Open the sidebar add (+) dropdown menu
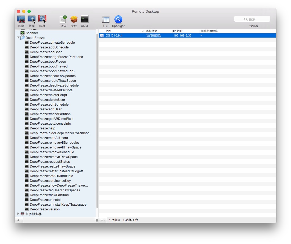The height and width of the screenshot is (244, 291). click(x=19, y=220)
